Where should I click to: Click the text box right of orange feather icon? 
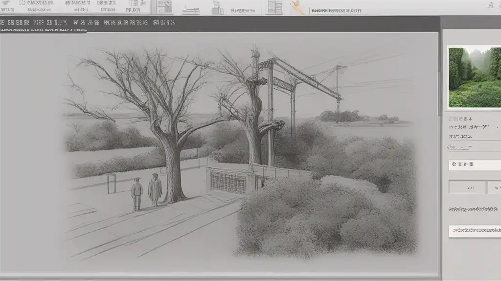point(336,11)
